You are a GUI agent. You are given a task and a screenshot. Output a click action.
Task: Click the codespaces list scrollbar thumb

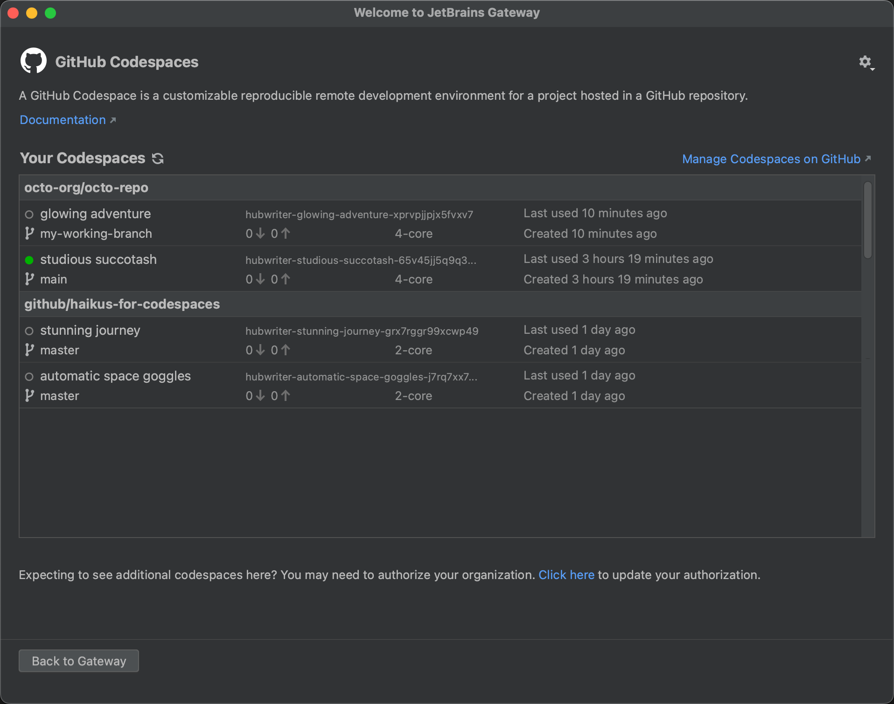868,220
